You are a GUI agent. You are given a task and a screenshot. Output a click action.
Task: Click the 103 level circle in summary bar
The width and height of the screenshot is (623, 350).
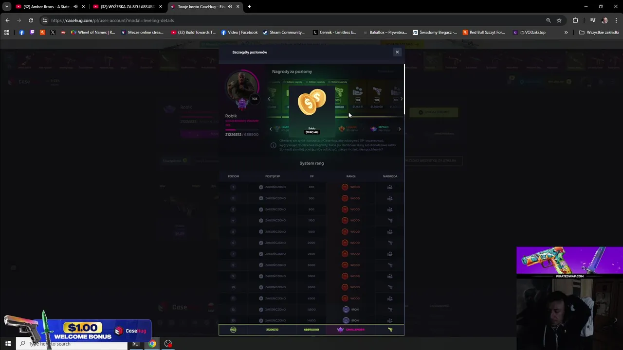click(x=233, y=330)
